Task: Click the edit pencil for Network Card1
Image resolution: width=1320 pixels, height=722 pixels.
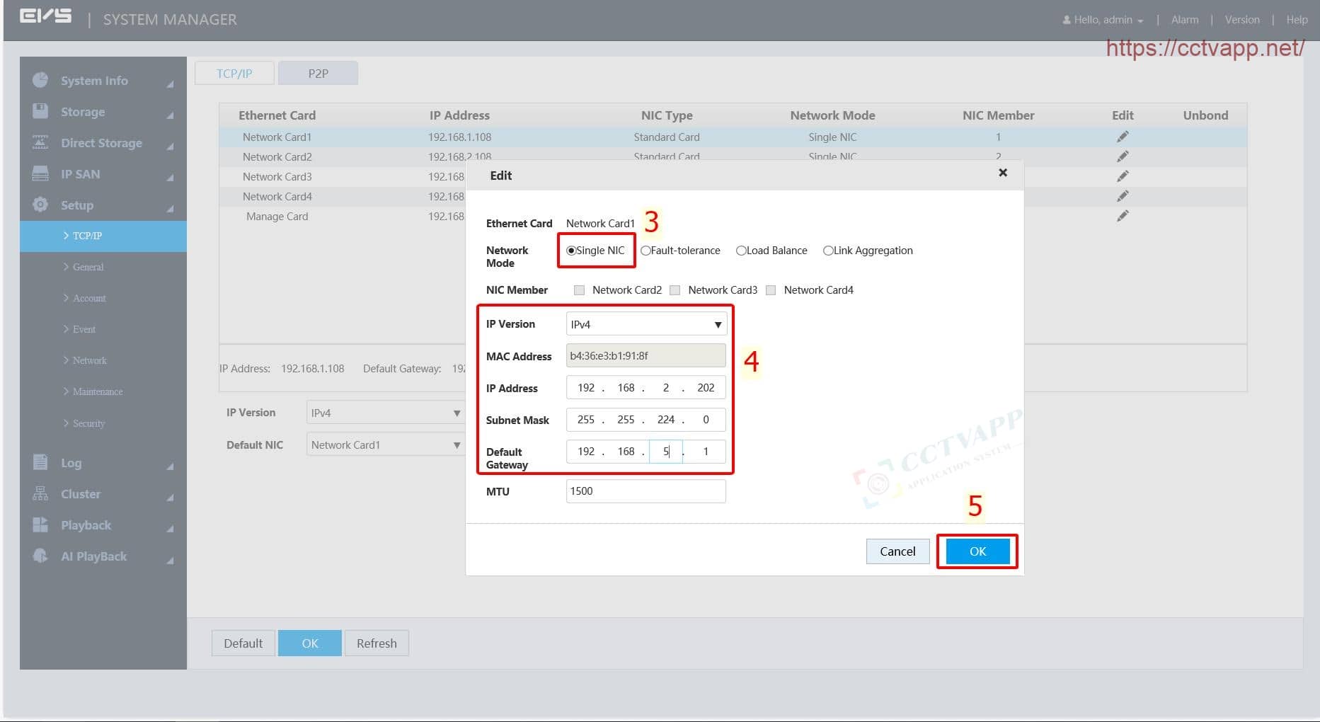Action: [x=1123, y=137]
